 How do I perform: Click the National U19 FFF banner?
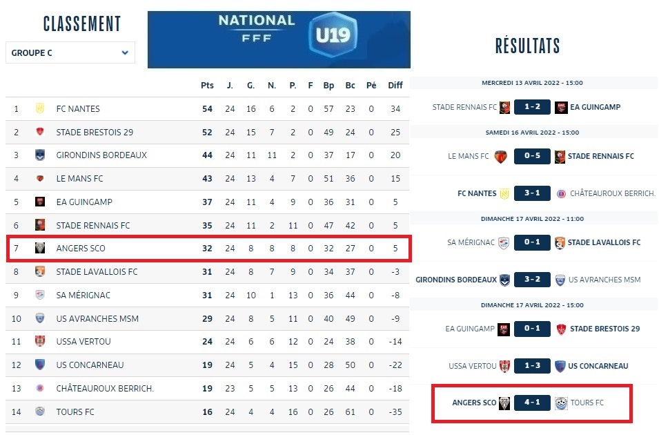click(x=279, y=39)
